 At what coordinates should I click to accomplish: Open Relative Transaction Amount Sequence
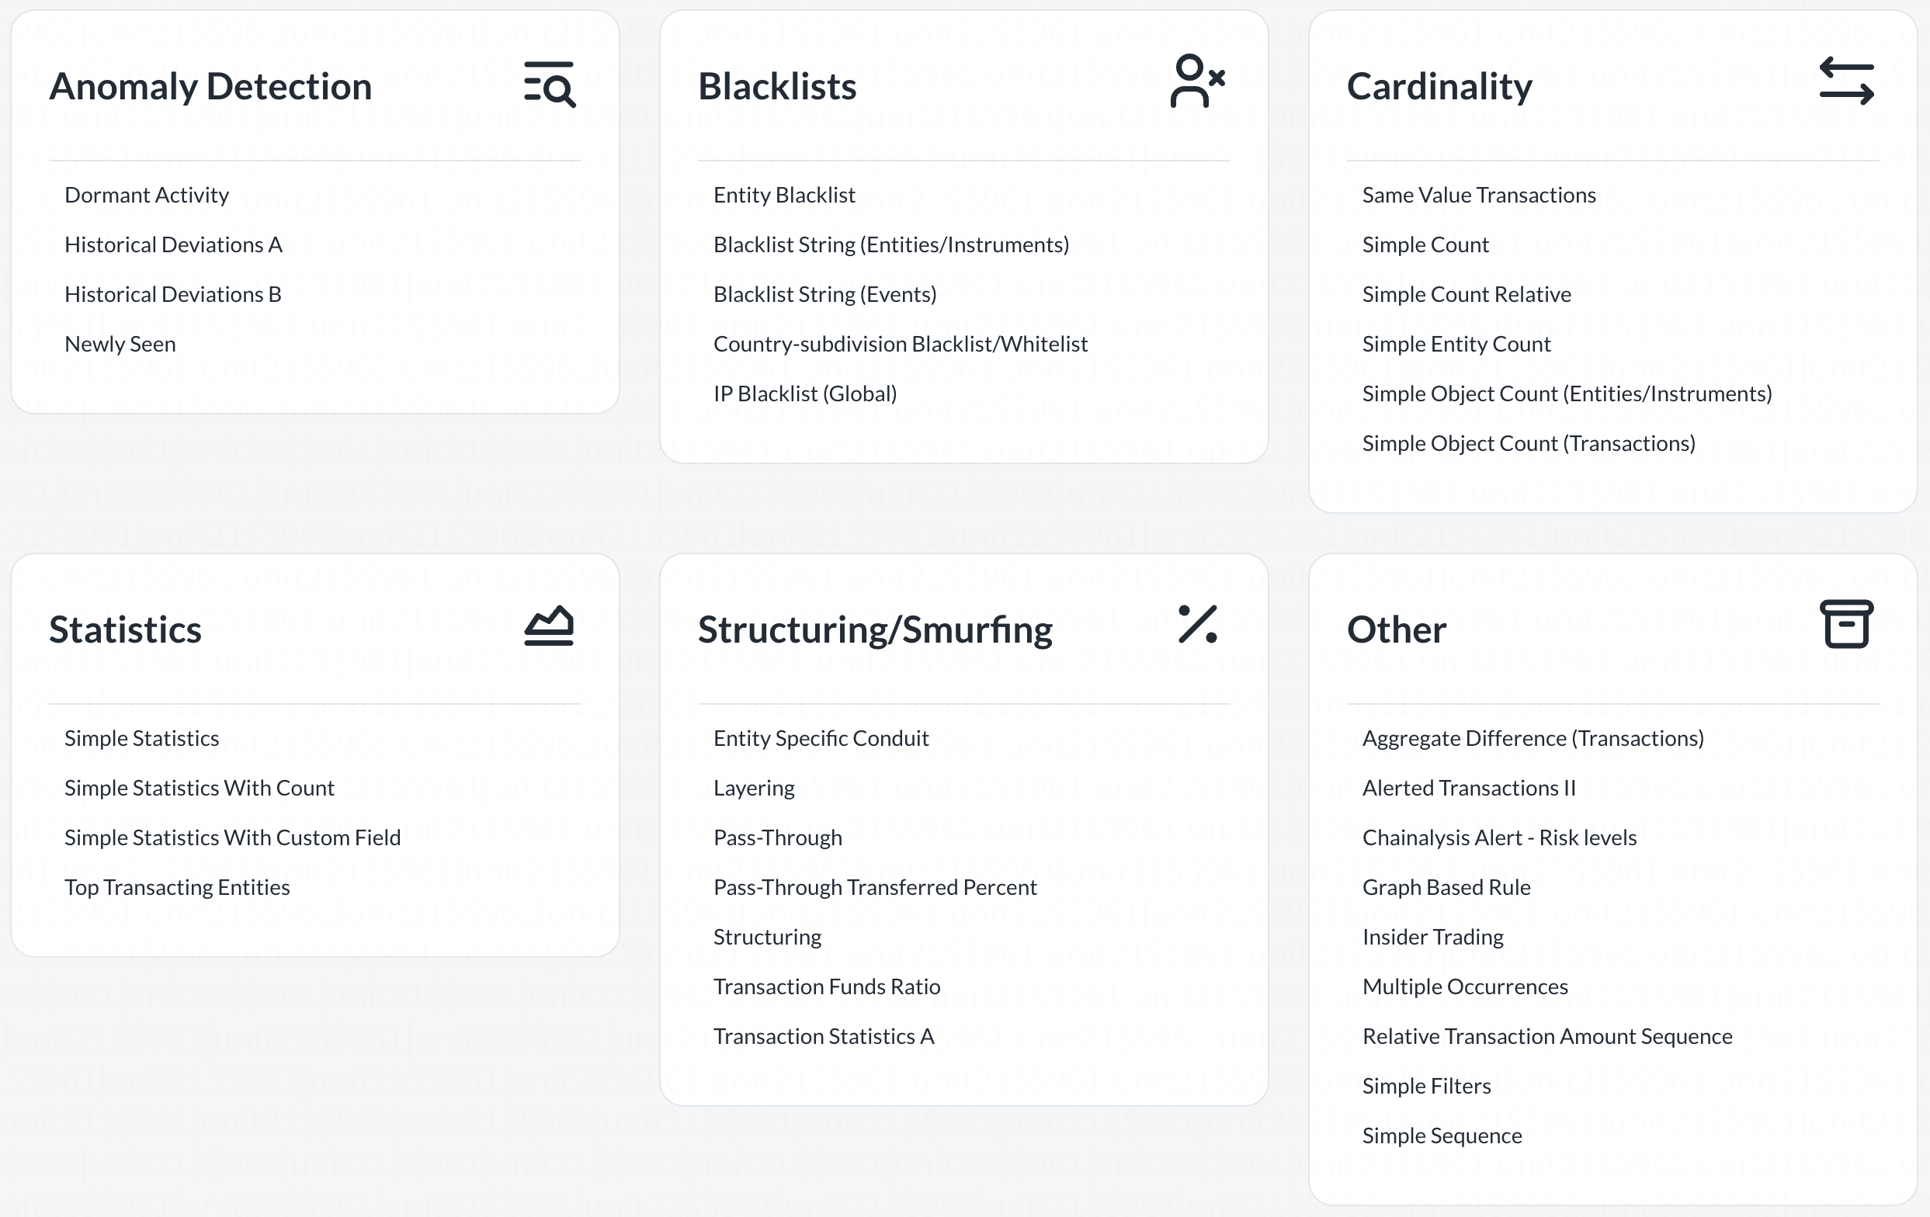click(1547, 1036)
